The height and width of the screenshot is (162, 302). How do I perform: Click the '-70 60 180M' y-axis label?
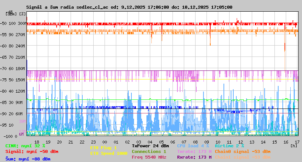tap(15, 69)
